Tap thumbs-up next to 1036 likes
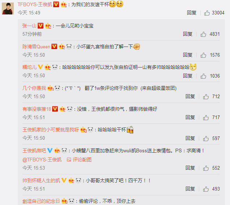 (203, 76)
